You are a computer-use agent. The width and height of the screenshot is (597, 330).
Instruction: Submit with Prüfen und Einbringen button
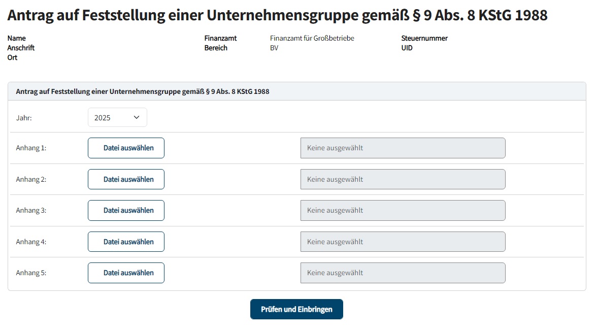coord(296,309)
